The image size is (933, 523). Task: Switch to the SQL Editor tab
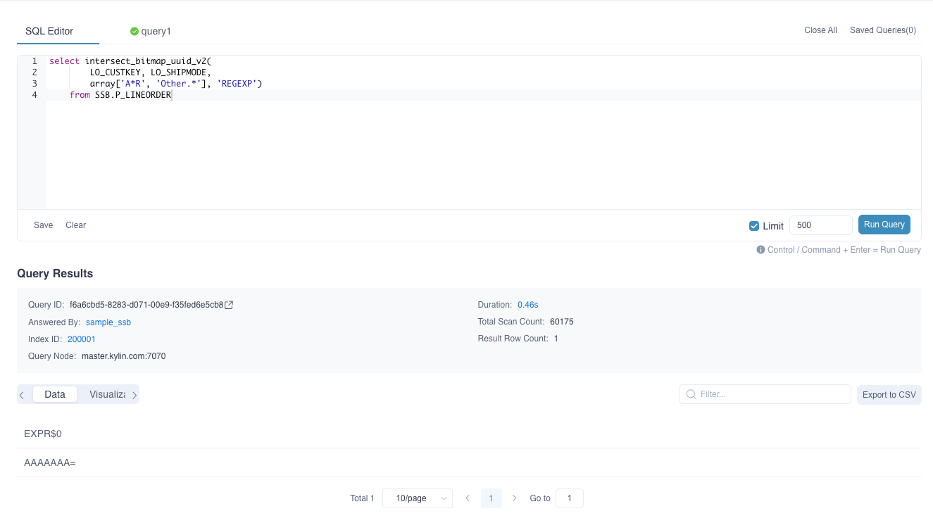coord(49,31)
